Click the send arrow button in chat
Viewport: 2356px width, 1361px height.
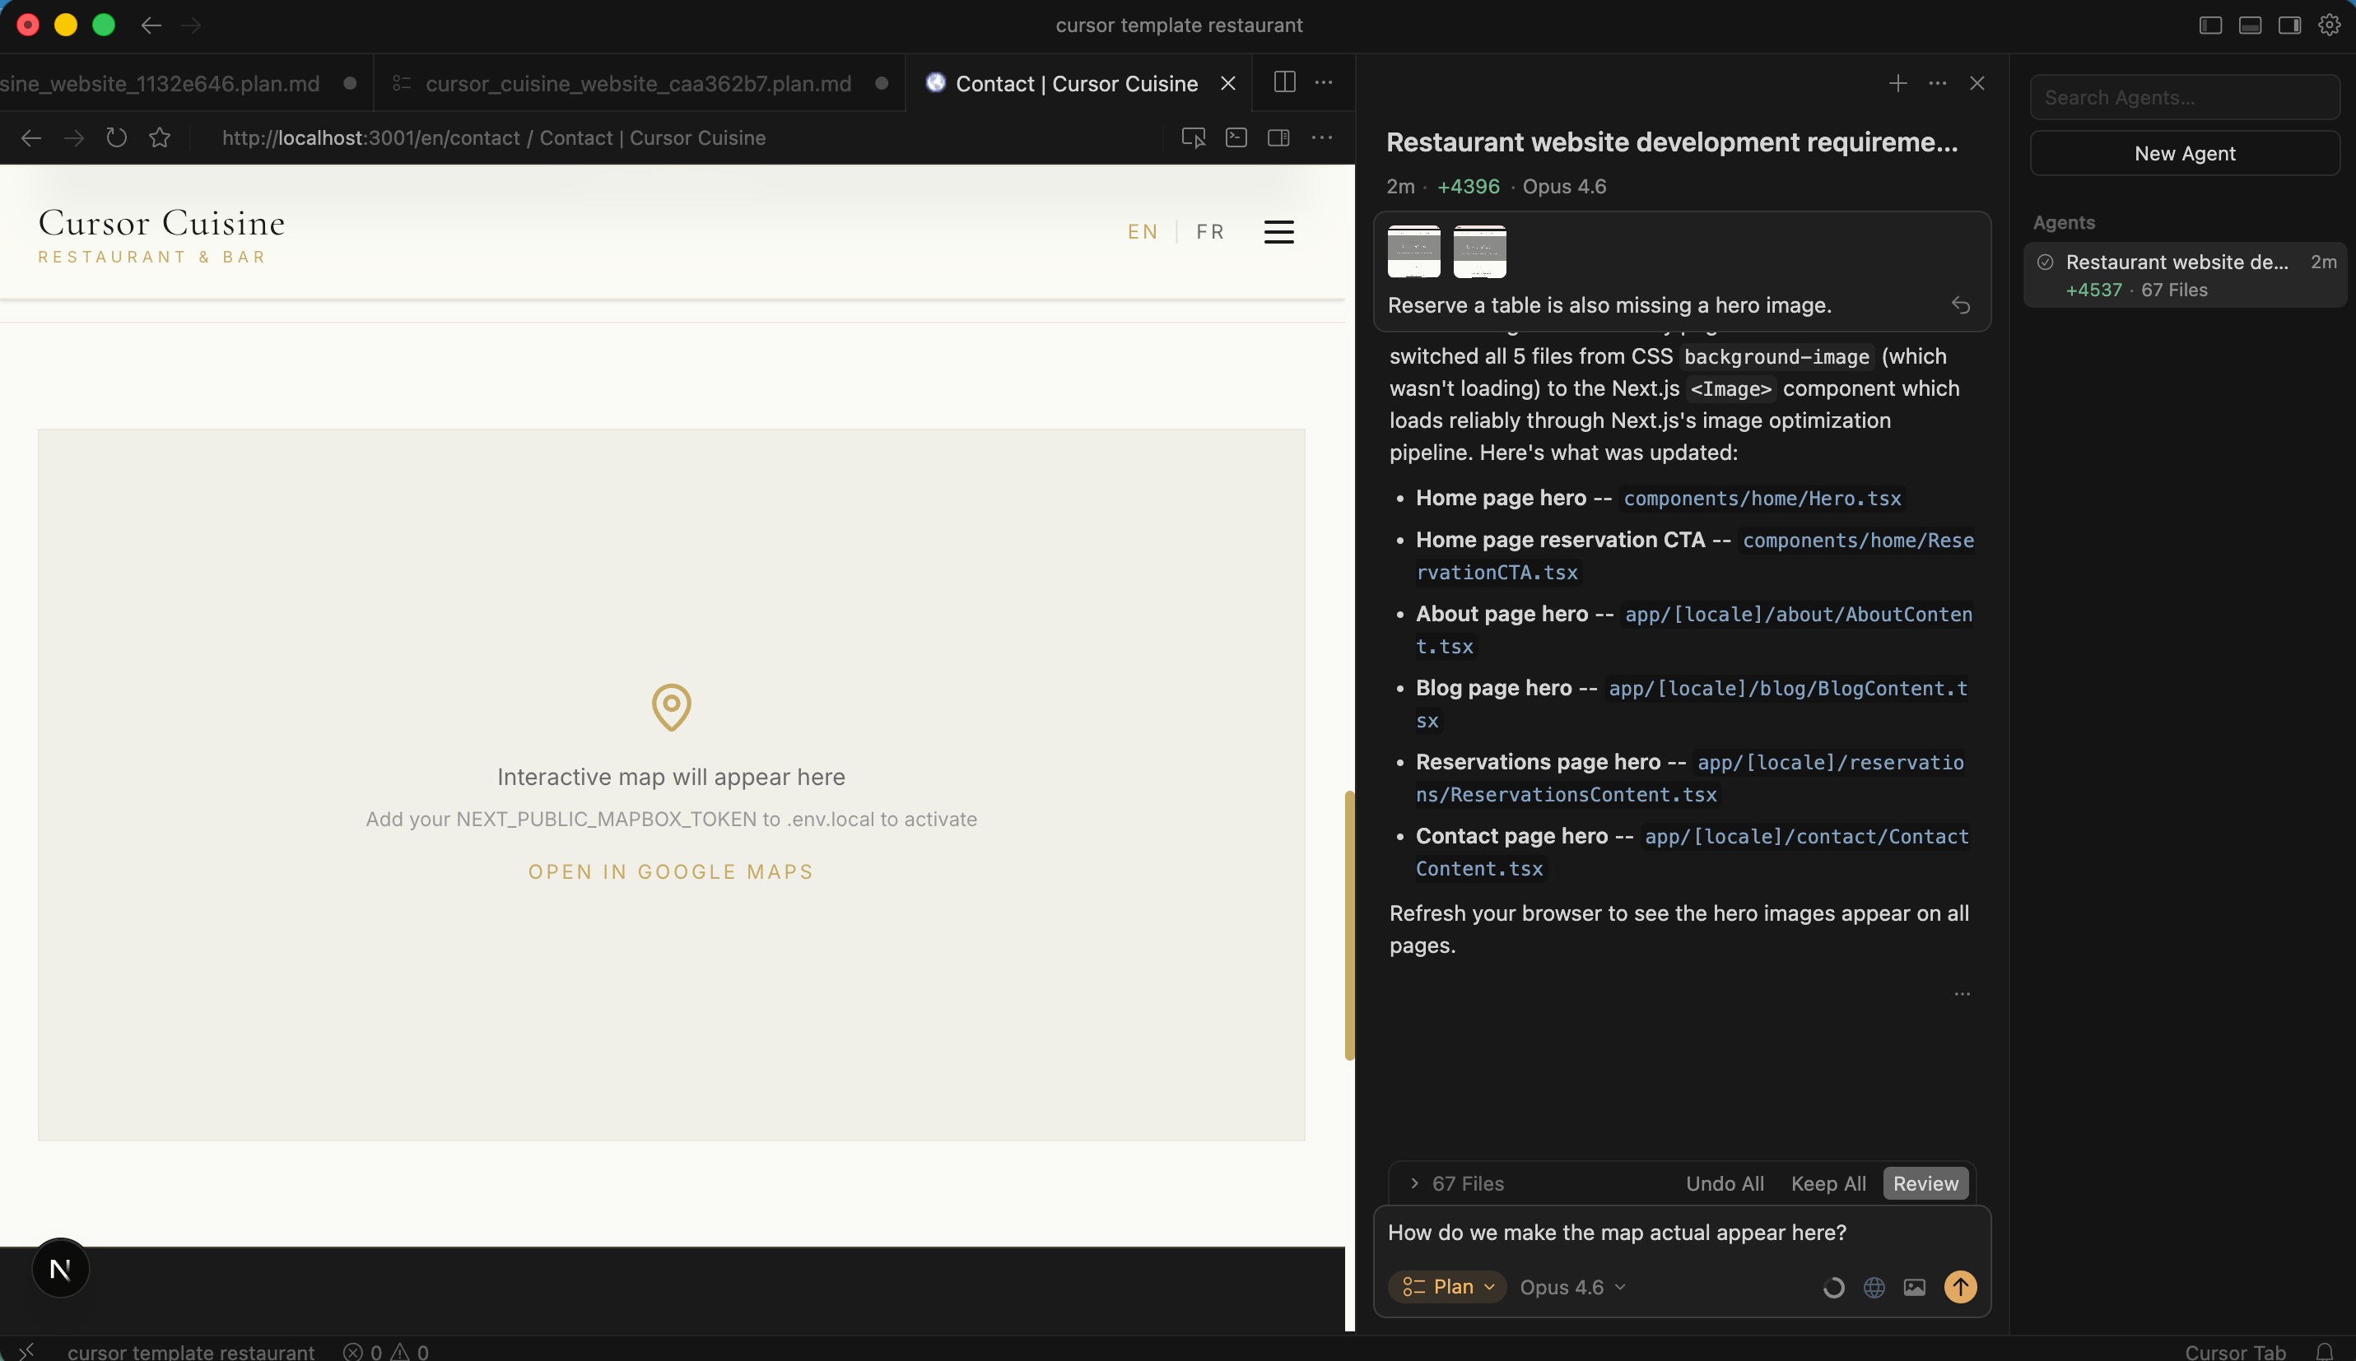1959,1287
